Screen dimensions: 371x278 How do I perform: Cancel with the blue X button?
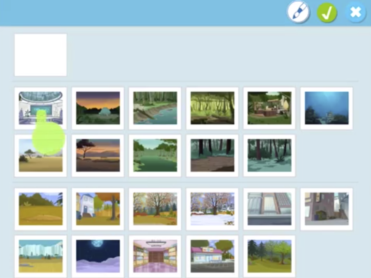355,13
